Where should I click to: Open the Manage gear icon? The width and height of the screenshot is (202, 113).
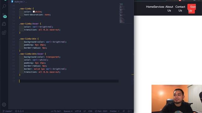coord(4,105)
